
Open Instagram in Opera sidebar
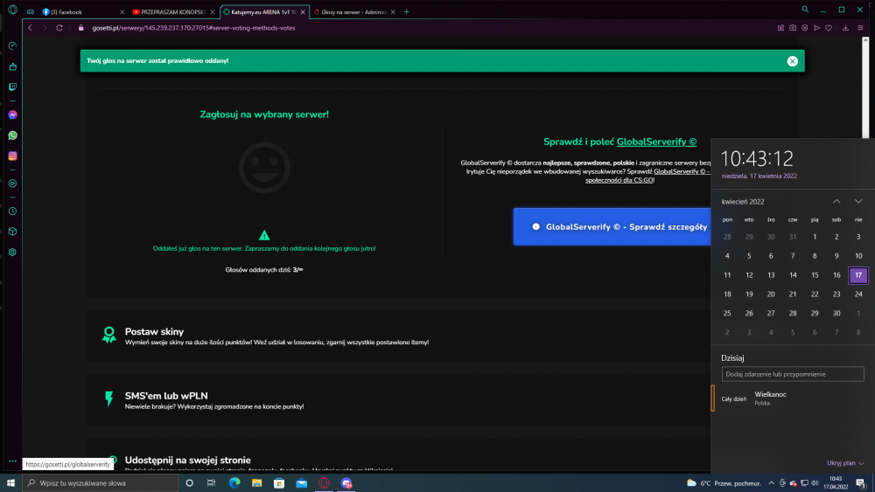tap(13, 156)
